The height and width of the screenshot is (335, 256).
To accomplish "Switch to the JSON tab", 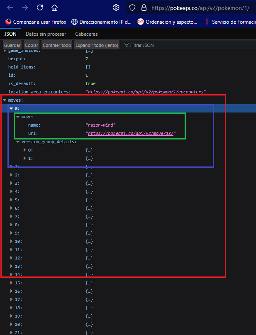I will click(10, 34).
